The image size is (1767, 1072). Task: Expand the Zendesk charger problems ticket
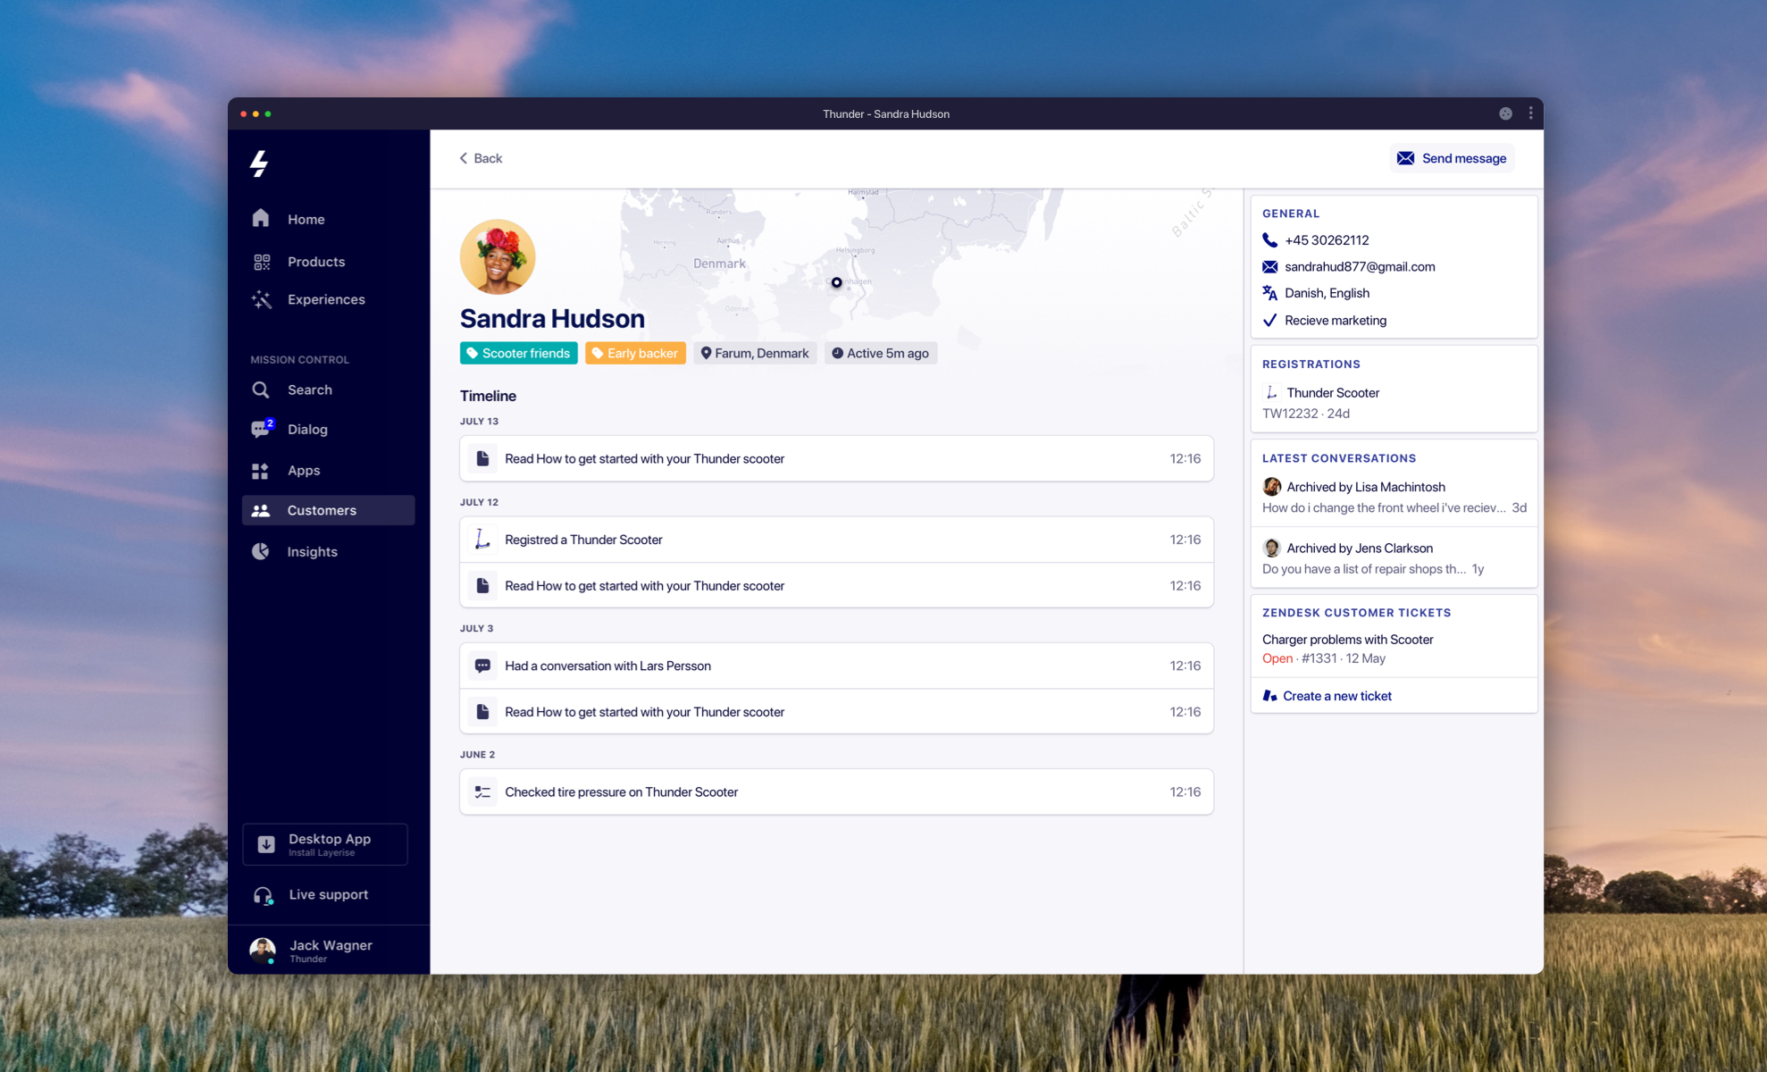[1347, 639]
